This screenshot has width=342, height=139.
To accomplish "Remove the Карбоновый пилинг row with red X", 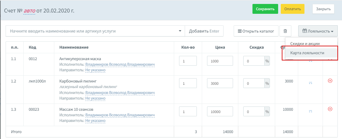I will (x=330, y=81).
